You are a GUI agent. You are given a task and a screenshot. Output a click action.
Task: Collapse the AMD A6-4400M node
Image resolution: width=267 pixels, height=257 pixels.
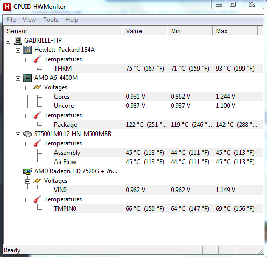[x=18, y=78]
